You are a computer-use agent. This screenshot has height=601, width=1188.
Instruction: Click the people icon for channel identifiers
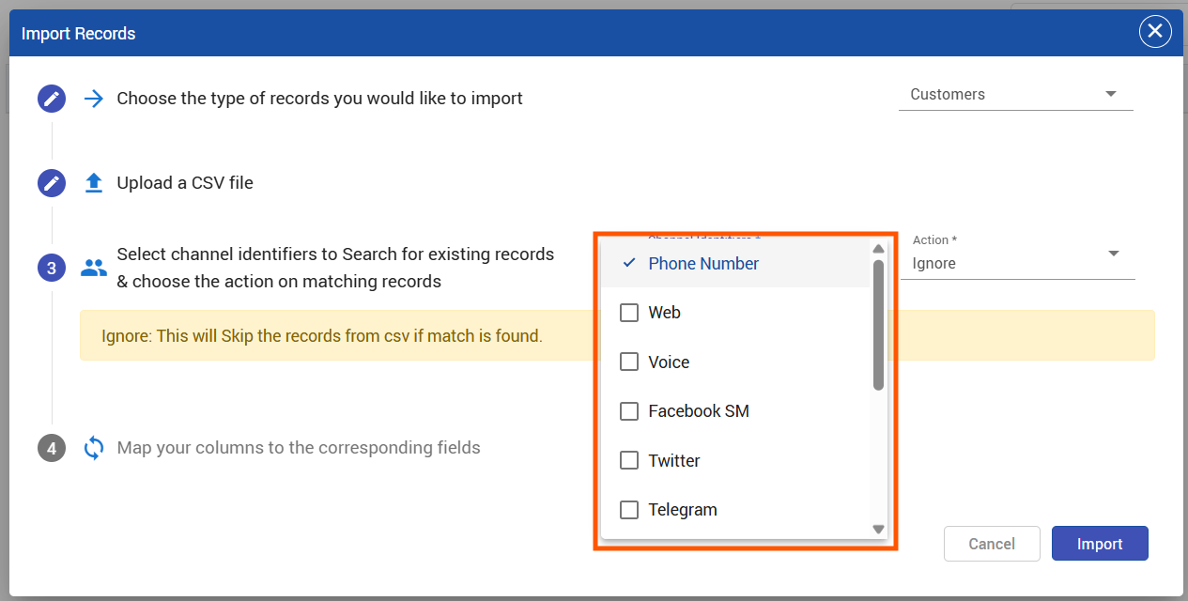click(x=94, y=269)
